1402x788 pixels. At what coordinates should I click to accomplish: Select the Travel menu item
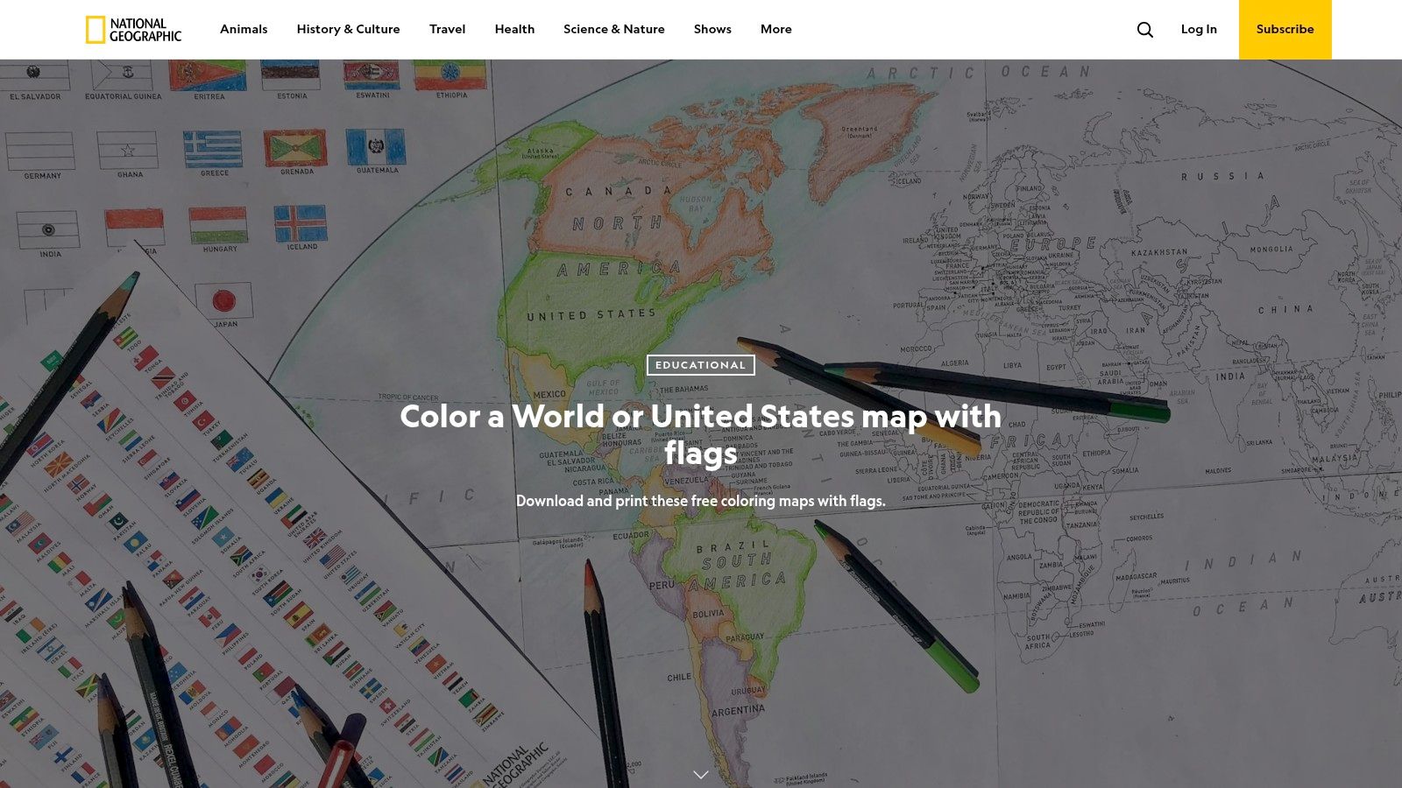pos(447,29)
